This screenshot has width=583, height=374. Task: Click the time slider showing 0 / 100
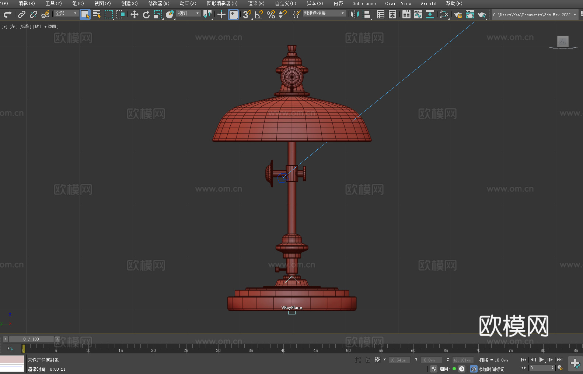tap(31, 339)
